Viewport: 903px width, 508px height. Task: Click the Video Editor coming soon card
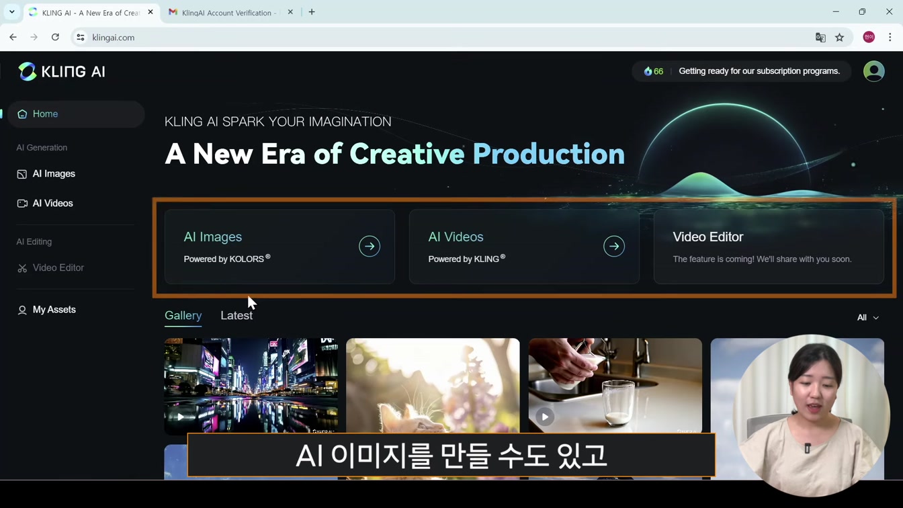click(769, 247)
